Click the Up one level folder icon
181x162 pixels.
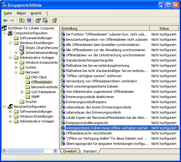click(22, 21)
